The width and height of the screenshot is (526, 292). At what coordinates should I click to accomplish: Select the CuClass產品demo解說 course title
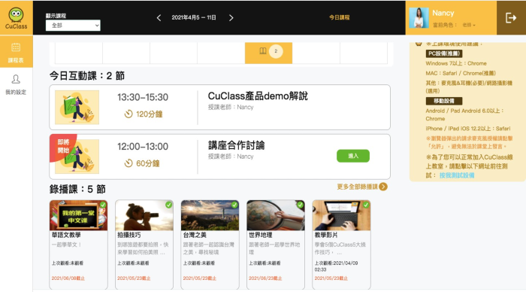258,96
